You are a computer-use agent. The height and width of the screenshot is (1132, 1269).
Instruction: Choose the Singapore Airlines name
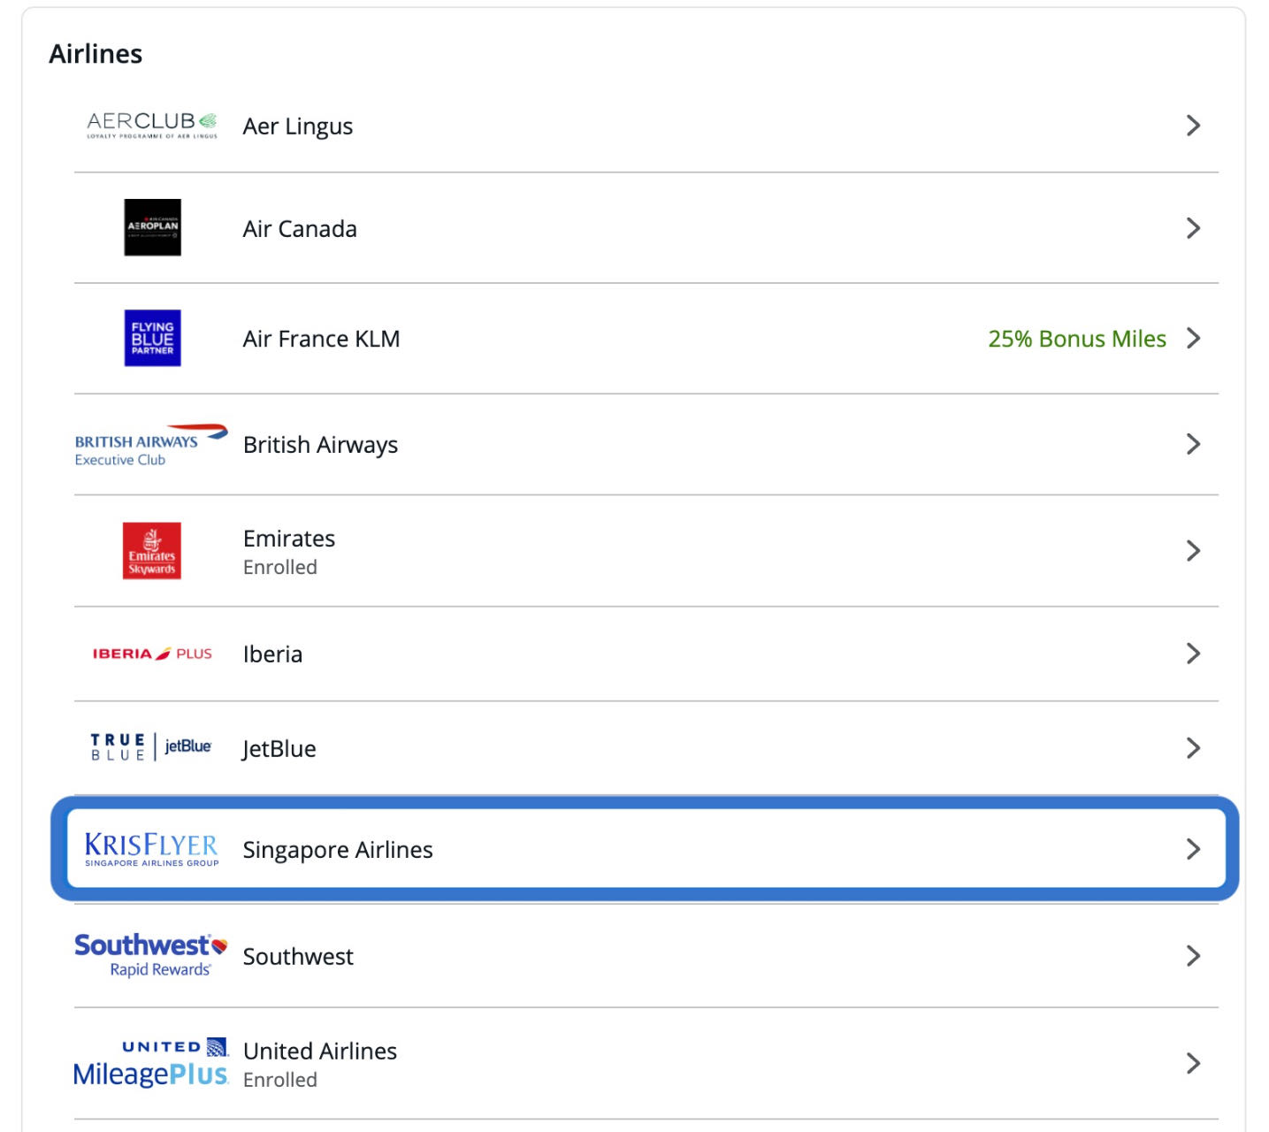[x=338, y=850]
